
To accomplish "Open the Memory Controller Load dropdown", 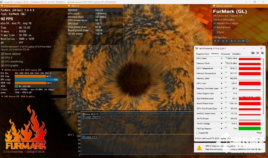I will (222, 88).
